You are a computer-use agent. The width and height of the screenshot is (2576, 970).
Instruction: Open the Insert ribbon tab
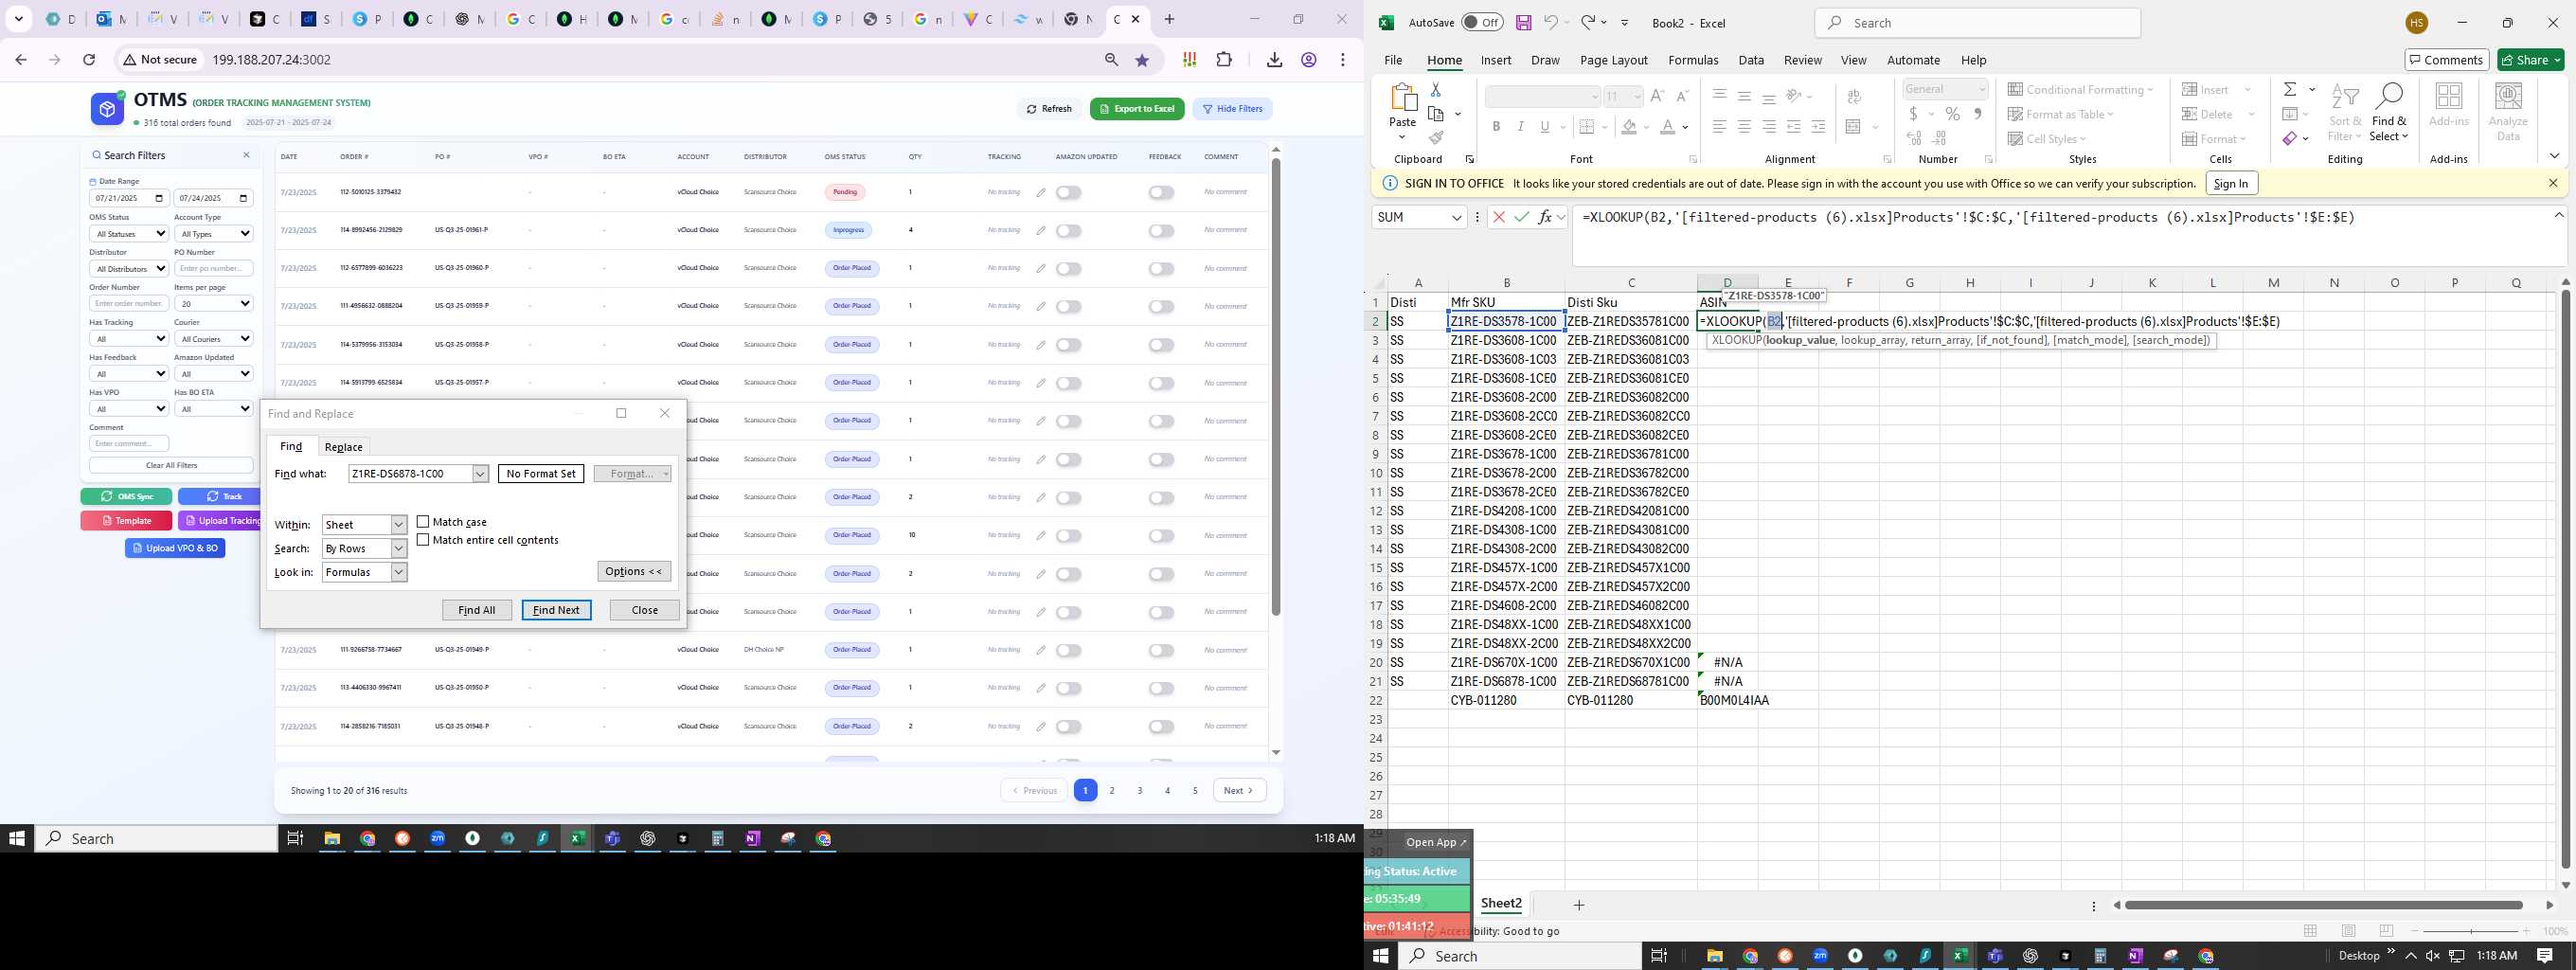click(x=1496, y=60)
